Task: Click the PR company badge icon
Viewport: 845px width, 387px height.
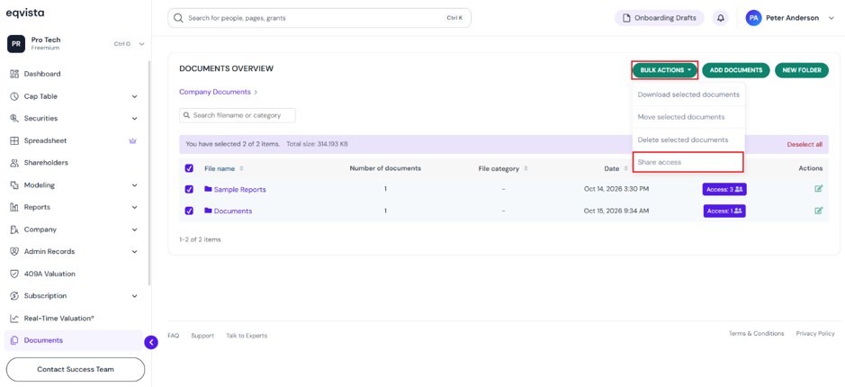Action: 16,44
